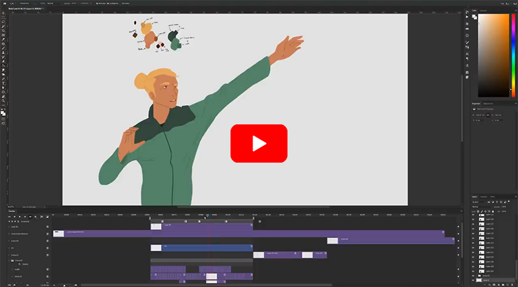Switch to the Adjustments tab

[488, 104]
